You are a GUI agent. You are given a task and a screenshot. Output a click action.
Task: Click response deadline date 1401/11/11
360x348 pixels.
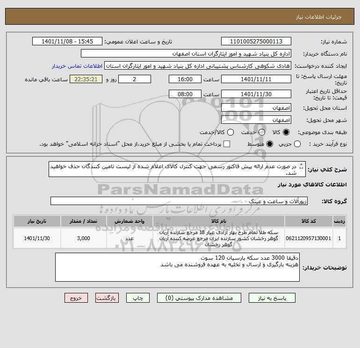pos(256,79)
